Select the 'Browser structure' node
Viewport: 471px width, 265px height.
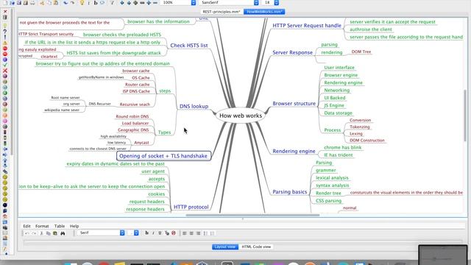point(294,103)
